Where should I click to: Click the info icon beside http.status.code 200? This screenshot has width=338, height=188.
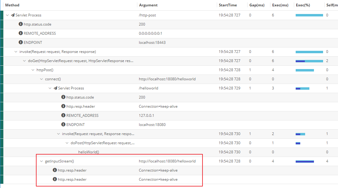[20, 24]
